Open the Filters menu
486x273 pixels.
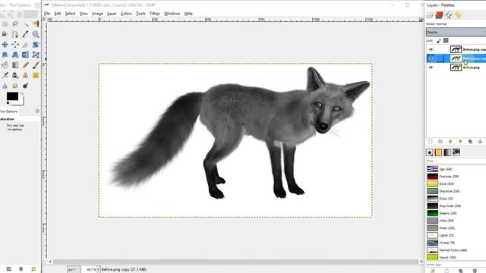tap(155, 14)
